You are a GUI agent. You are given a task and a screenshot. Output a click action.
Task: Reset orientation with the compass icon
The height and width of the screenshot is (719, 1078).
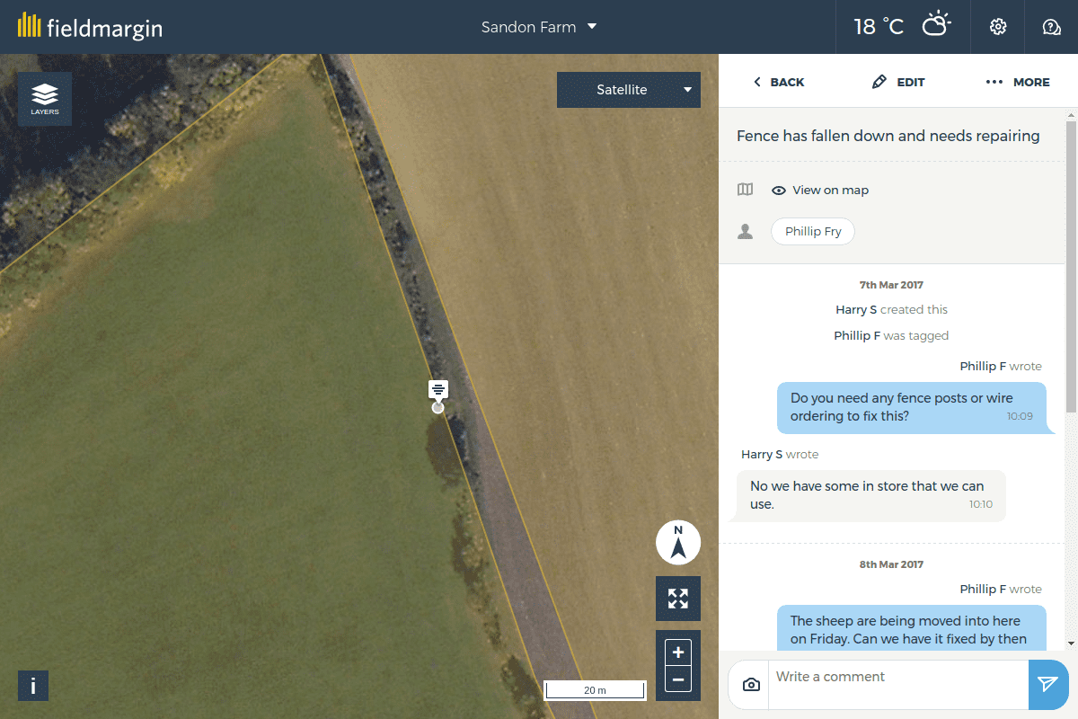677,542
